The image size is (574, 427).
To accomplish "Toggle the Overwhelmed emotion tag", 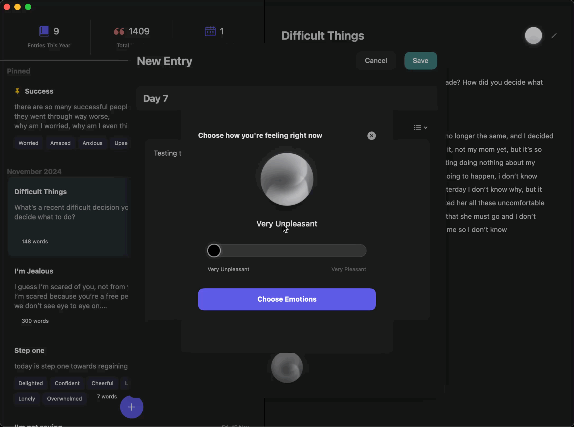I will pos(65,398).
